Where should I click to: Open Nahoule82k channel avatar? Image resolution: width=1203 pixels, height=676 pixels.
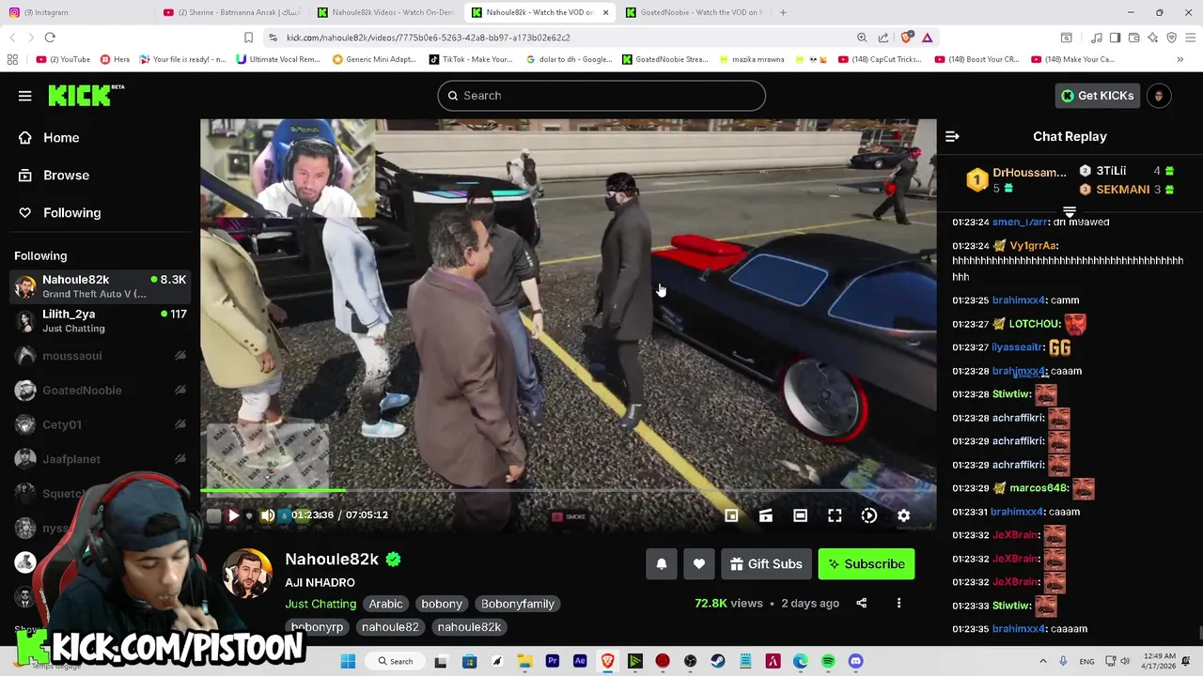[x=248, y=573]
